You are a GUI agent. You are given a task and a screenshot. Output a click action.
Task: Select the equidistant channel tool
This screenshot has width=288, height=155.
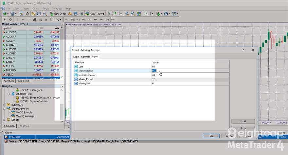34,20
